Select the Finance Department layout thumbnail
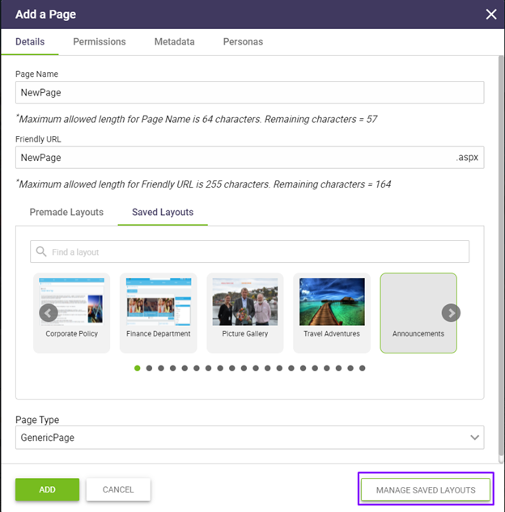The image size is (505, 512). [159, 312]
